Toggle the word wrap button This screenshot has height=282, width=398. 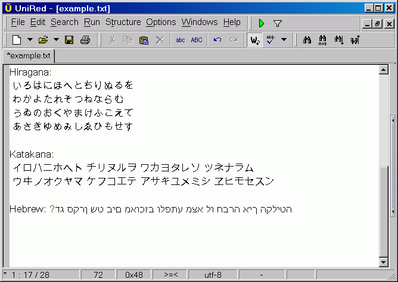coord(255,40)
